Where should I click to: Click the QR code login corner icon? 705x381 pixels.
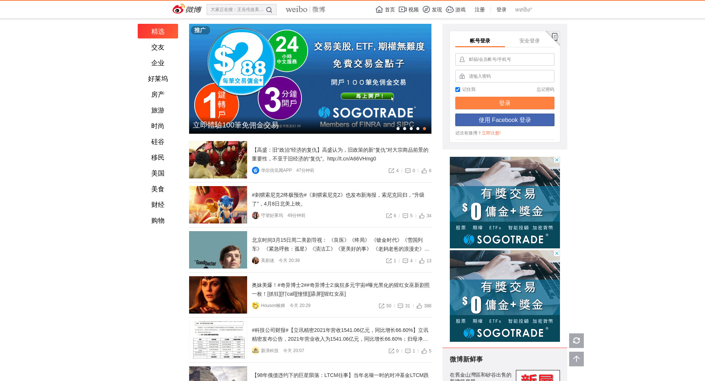point(555,36)
